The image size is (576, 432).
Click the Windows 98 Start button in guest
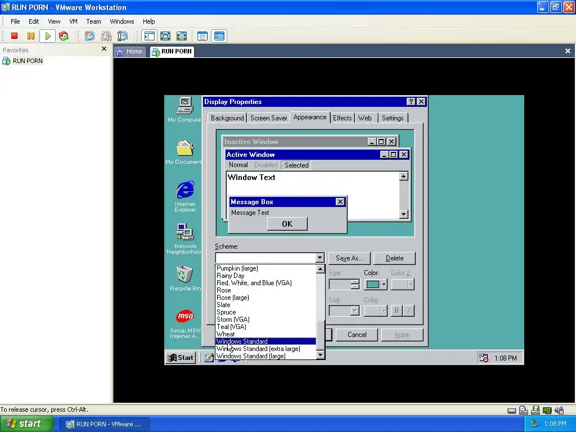[181, 357]
